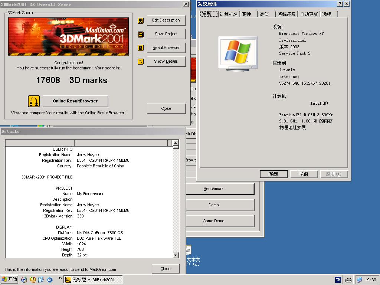Click 'NVIDIA GeForce 7600 GS' platform value
The height and width of the screenshot is (285, 380).
click(100, 233)
